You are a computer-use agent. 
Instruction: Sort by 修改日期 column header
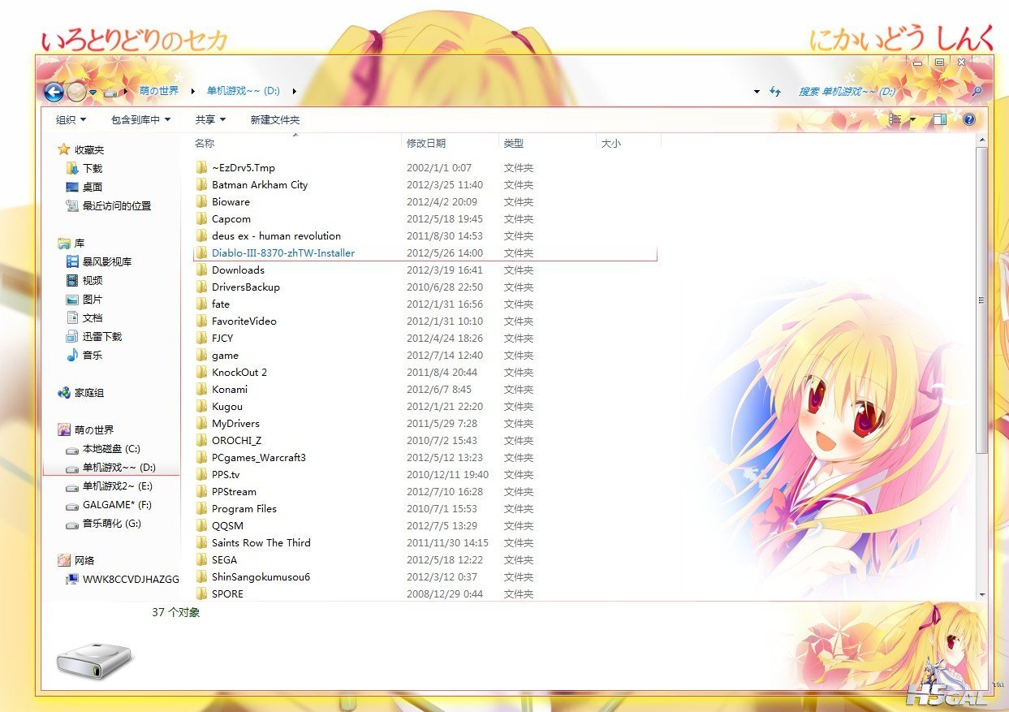(x=426, y=143)
